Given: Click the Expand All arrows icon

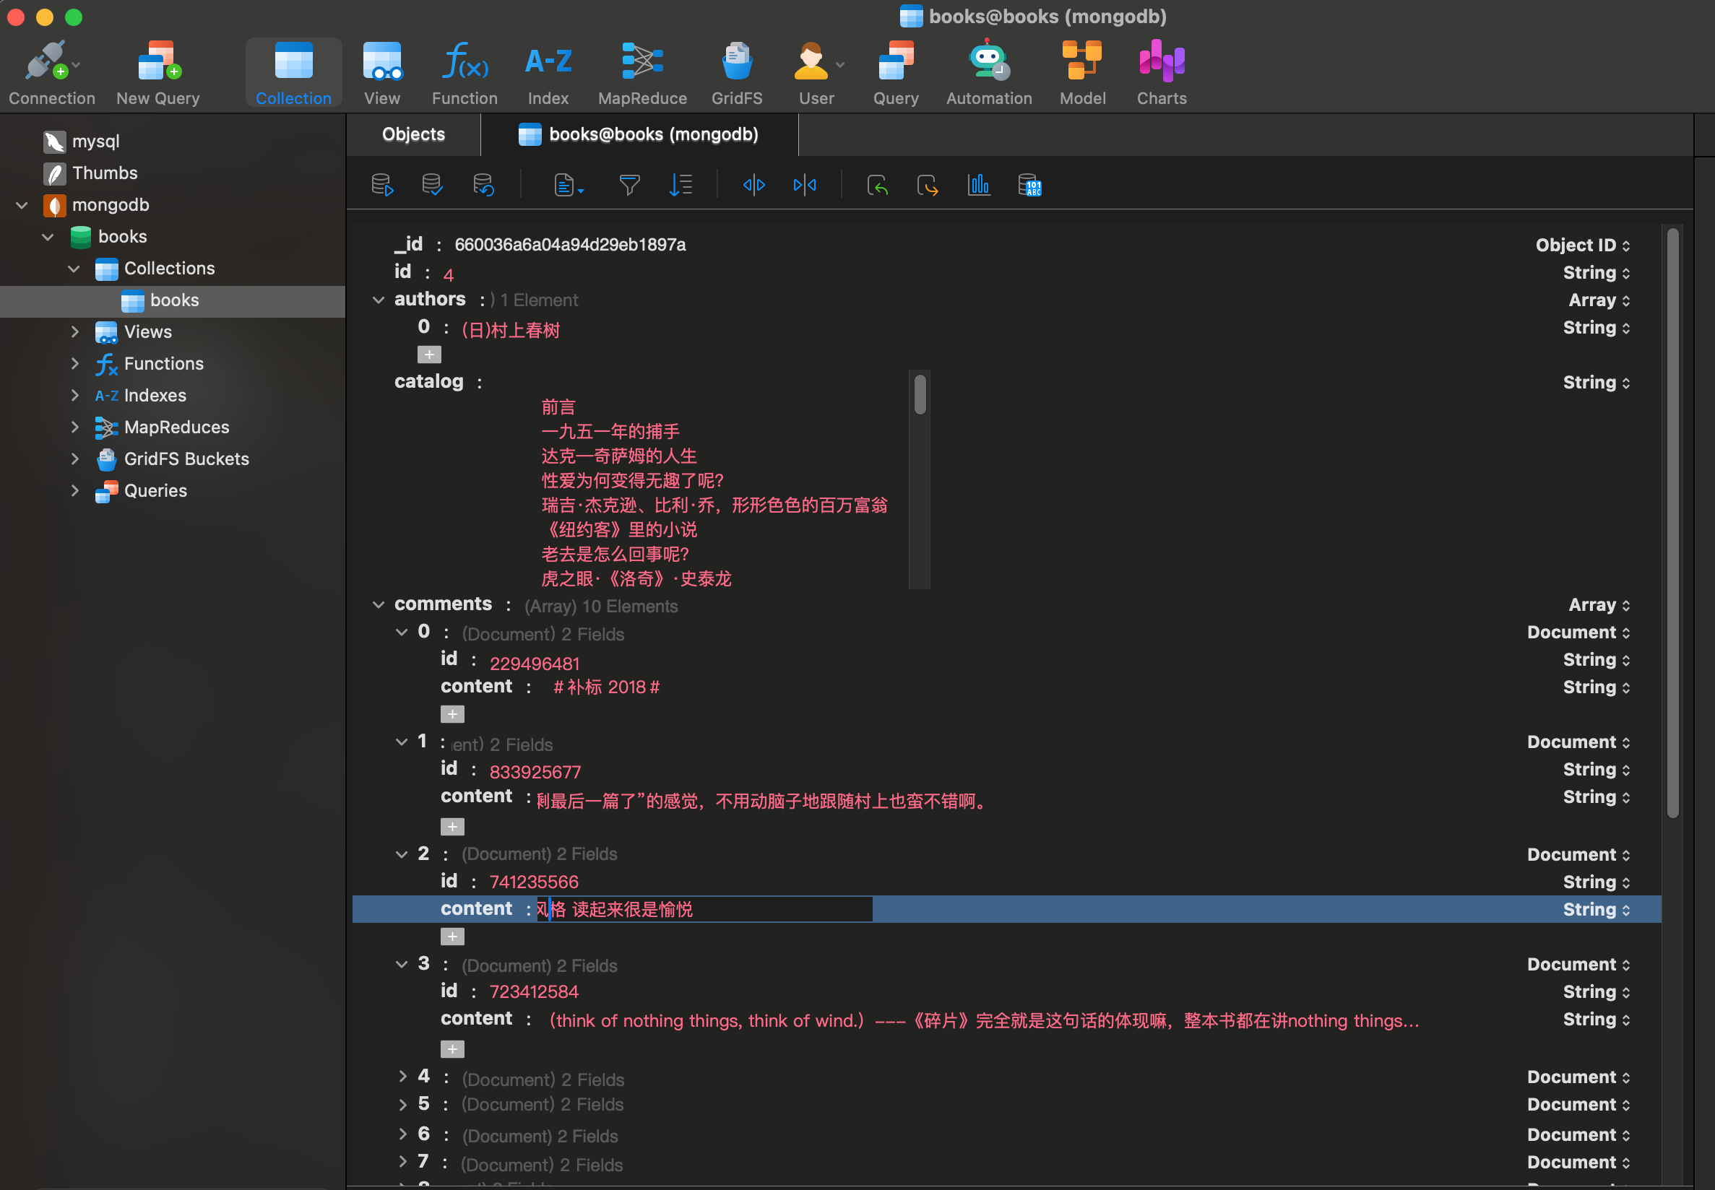Looking at the screenshot, I should 753,185.
